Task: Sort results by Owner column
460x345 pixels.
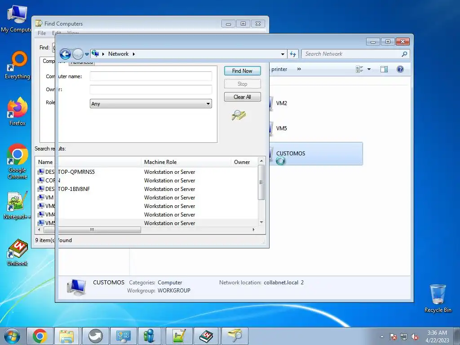Action: (244, 162)
